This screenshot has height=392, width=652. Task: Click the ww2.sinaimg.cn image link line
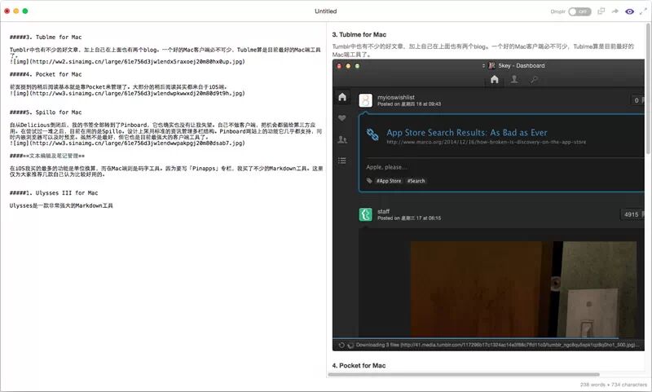click(127, 61)
